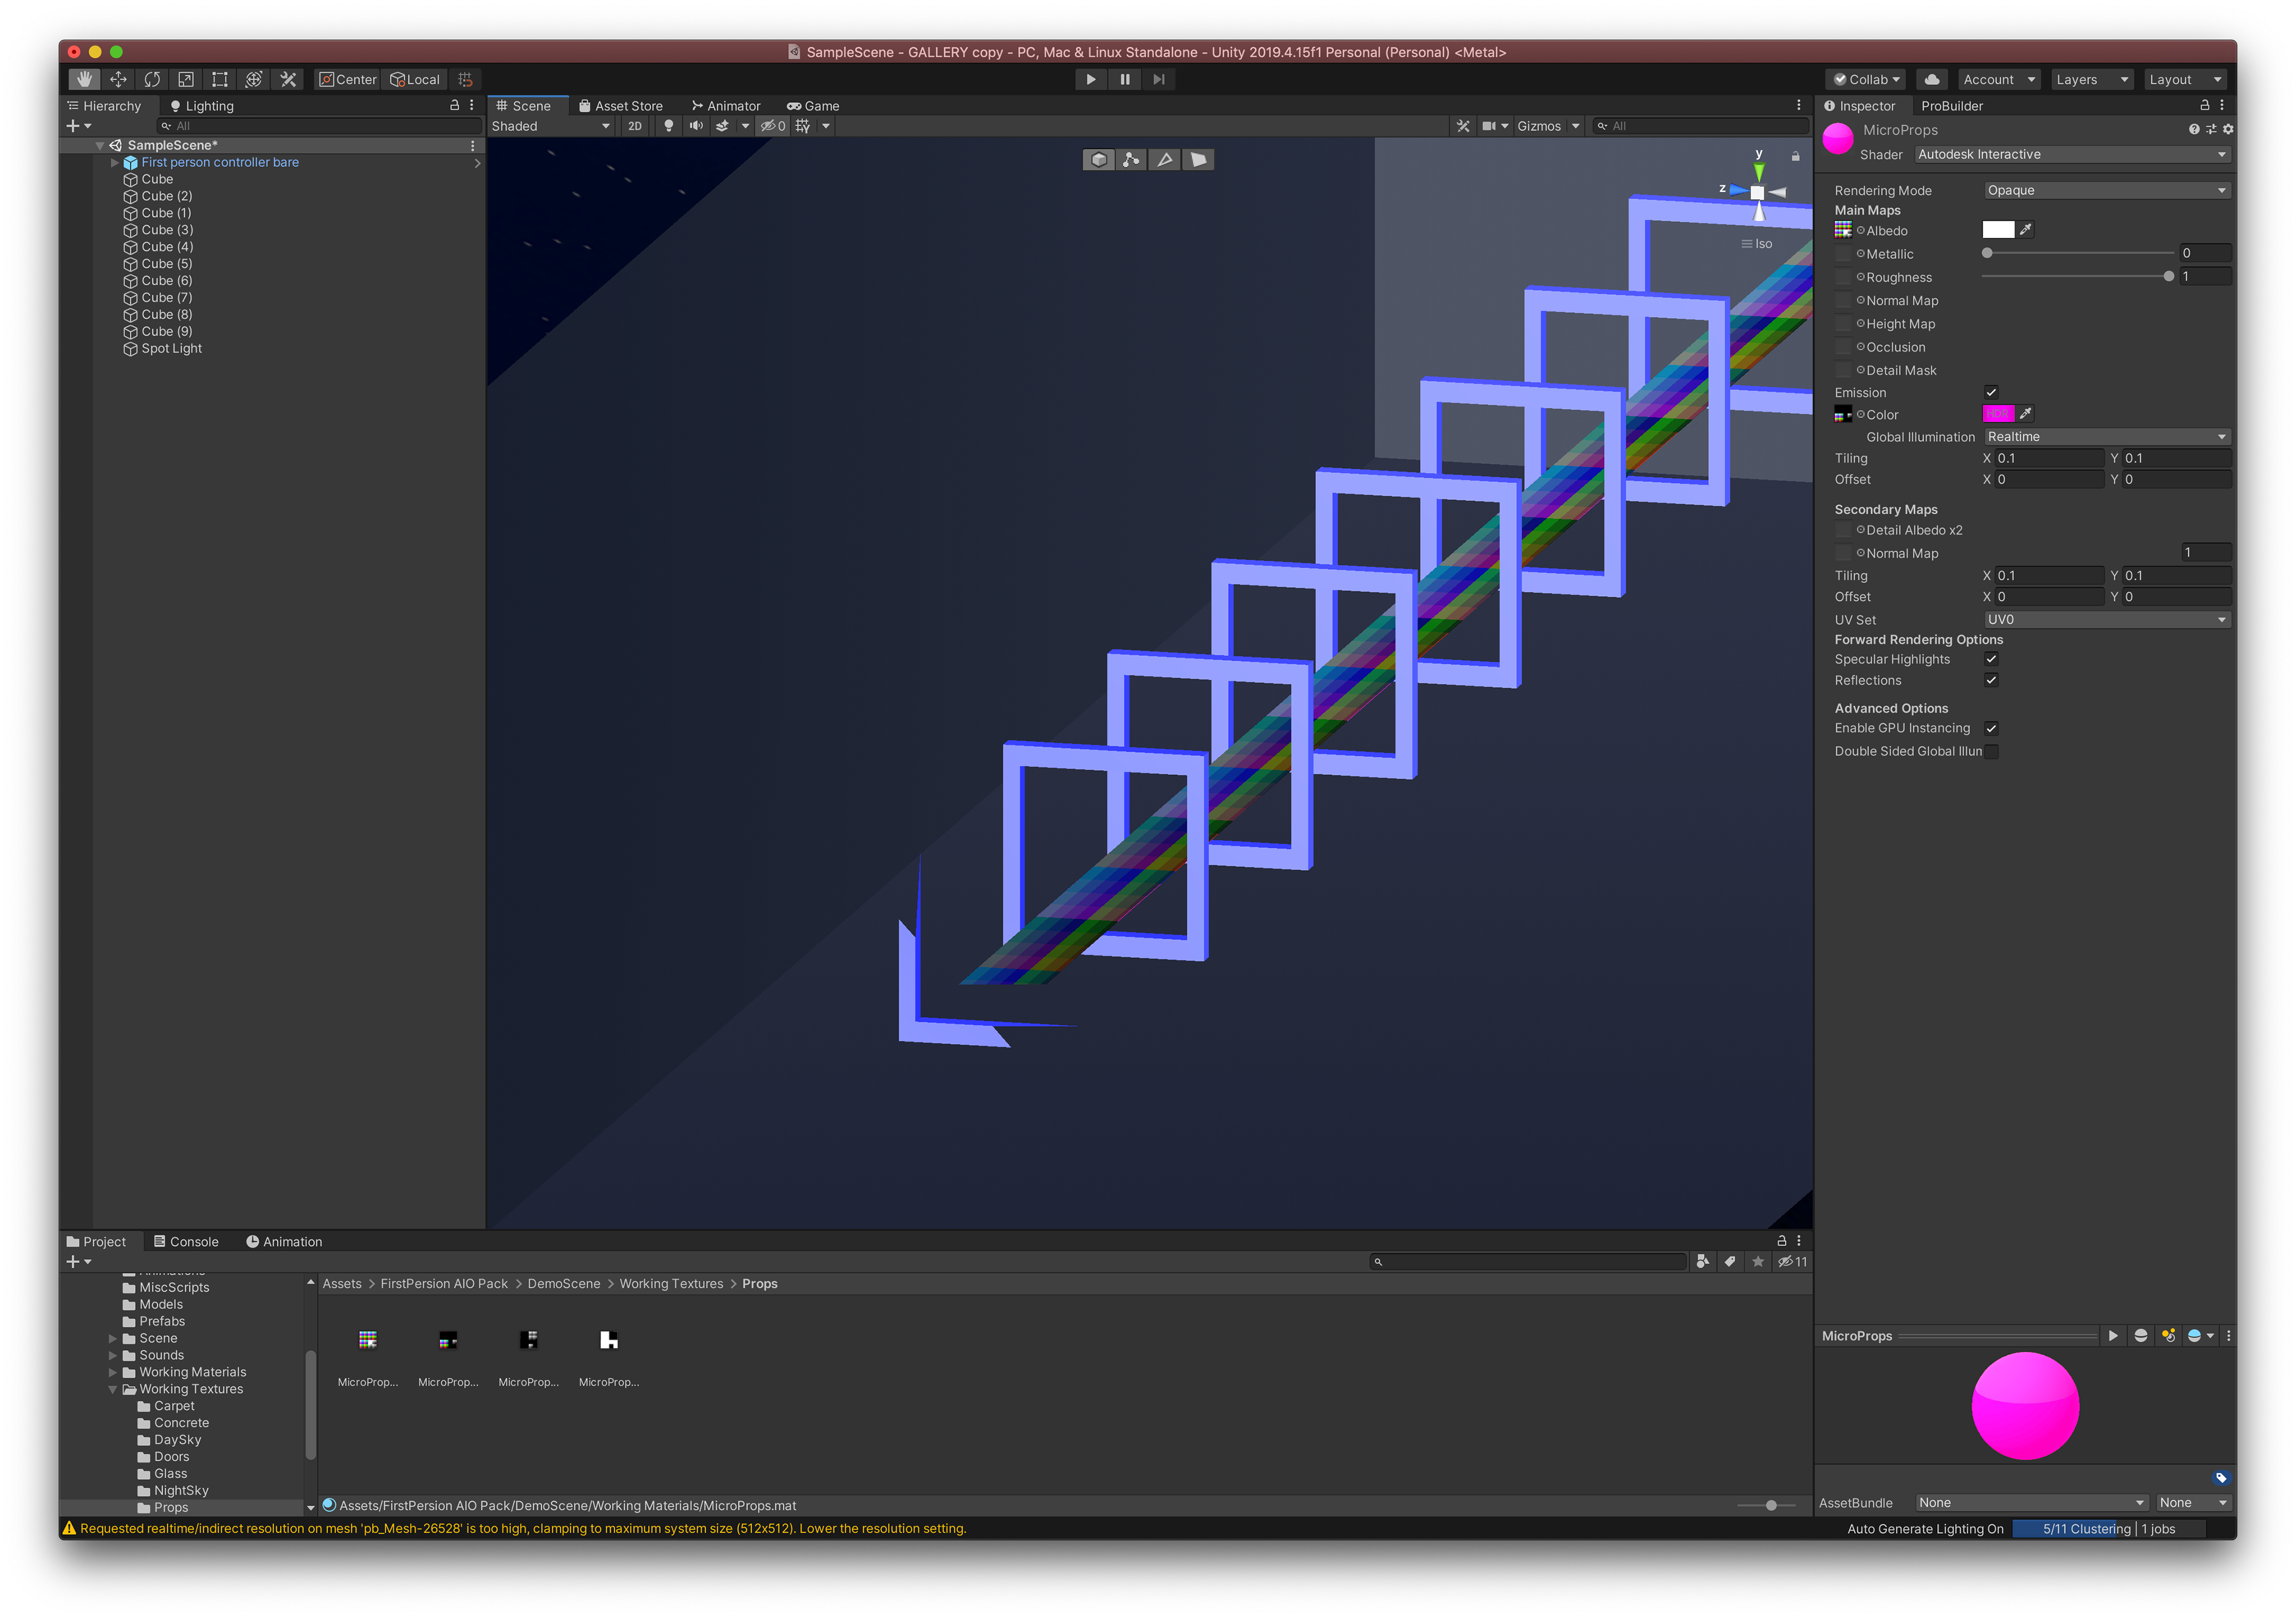Open the cloud services icon
Image resolution: width=2296 pixels, height=1618 pixels.
[x=1932, y=79]
